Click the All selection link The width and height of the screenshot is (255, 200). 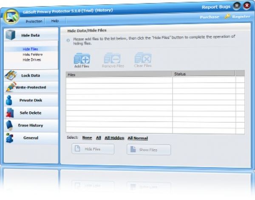click(x=99, y=138)
